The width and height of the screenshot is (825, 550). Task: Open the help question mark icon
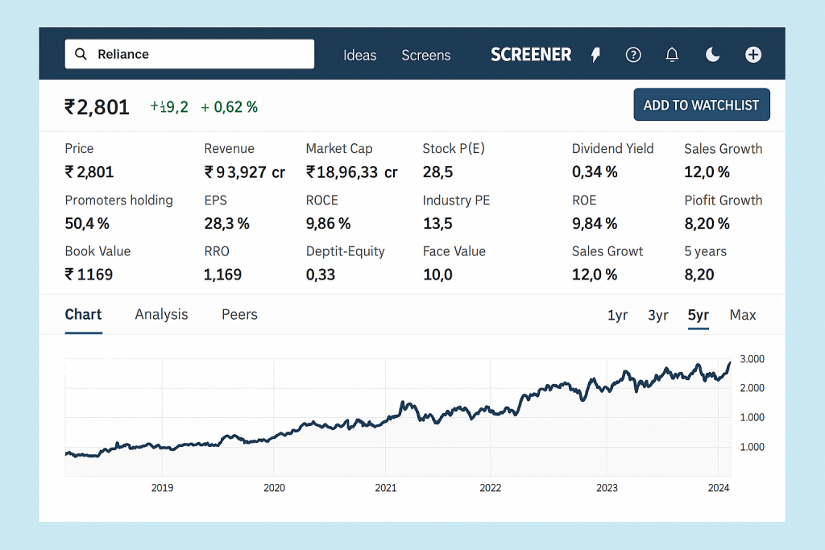coord(633,55)
